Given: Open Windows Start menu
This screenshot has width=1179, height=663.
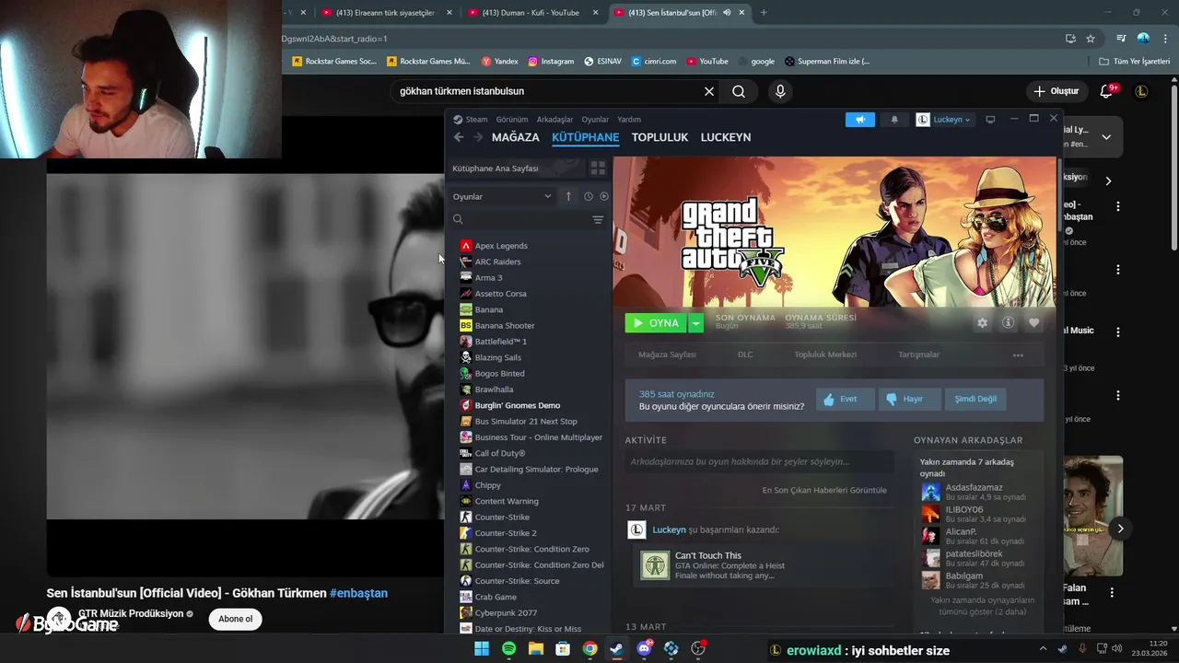Looking at the screenshot, I should (481, 649).
